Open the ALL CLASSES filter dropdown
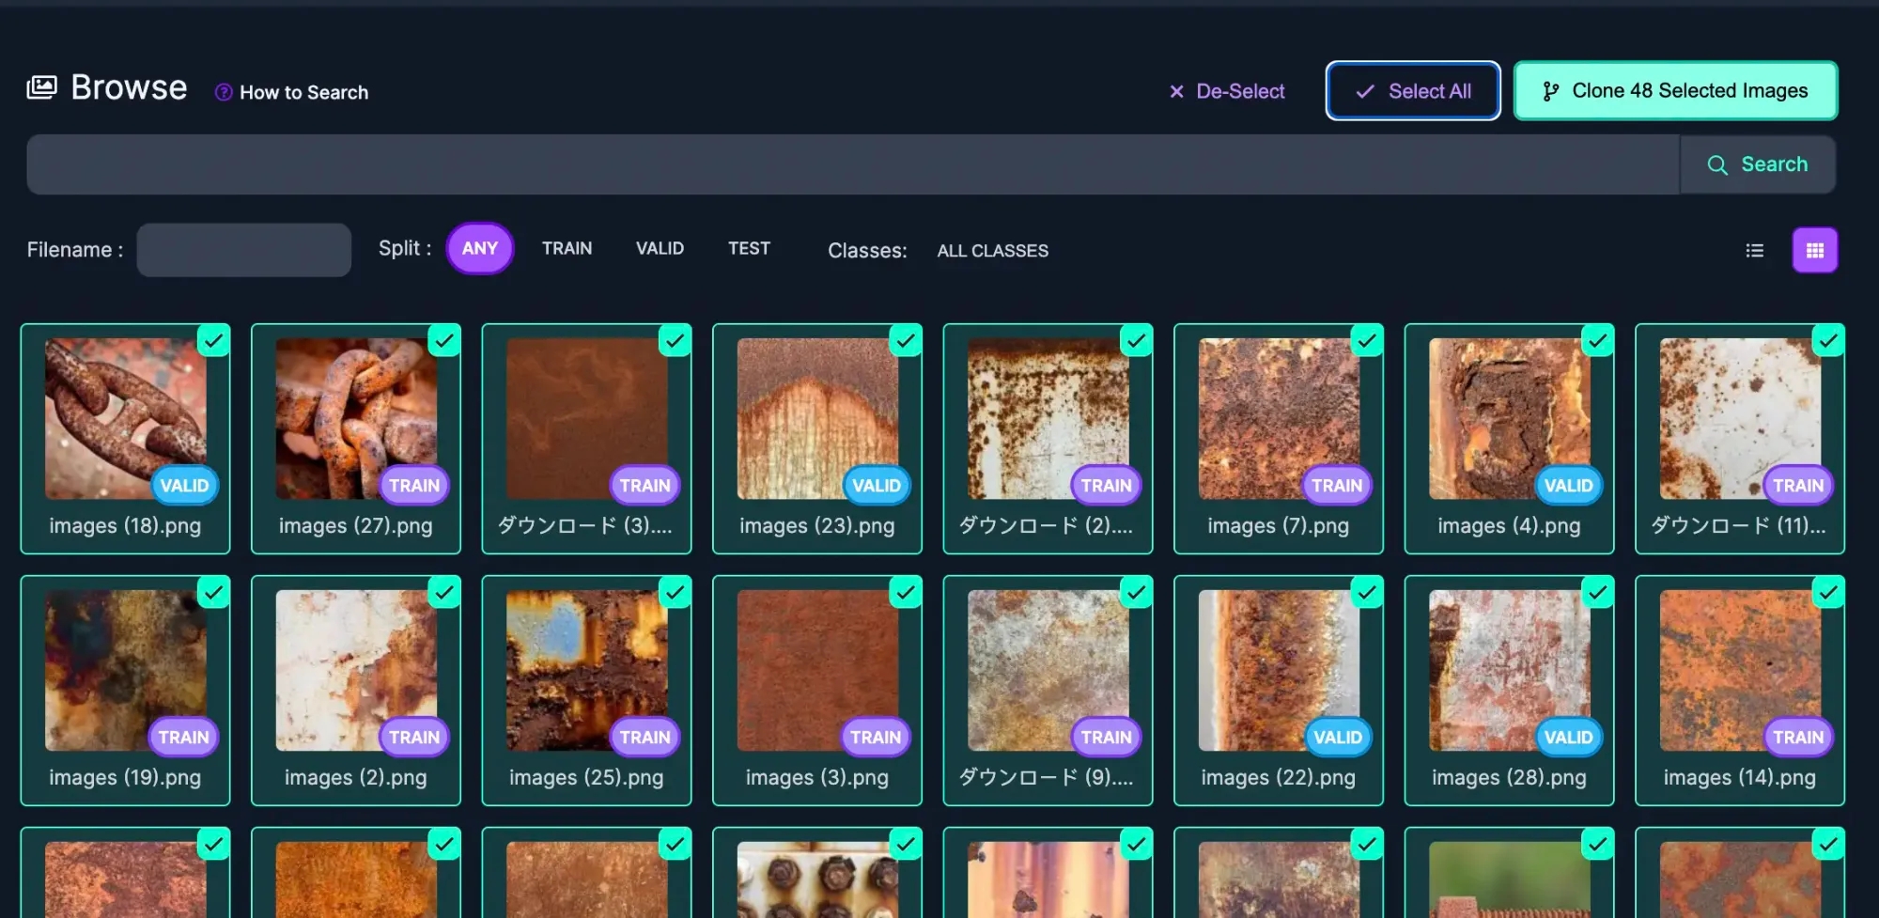The image size is (1879, 918). click(992, 251)
